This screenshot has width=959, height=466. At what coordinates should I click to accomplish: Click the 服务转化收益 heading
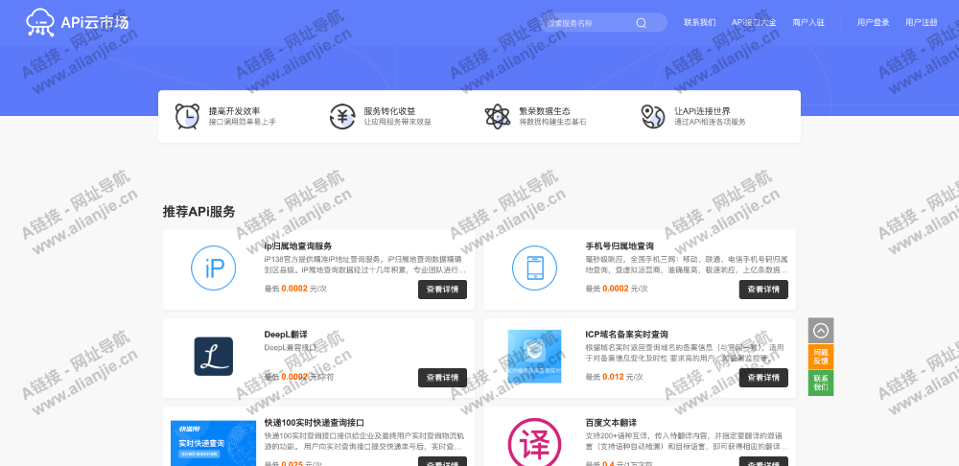click(389, 111)
